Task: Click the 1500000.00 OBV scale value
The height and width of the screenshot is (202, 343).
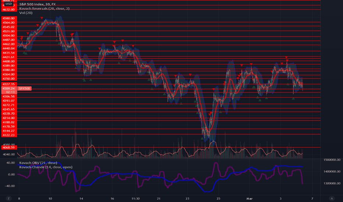Action: point(332,160)
